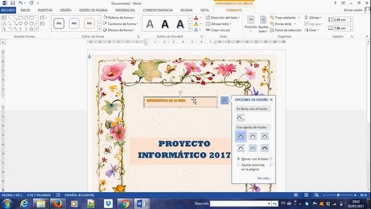This screenshot has width=371, height=209.
Task: Click the ESPAÑOL (ECUADOR) language indicator
Action: pyautogui.click(x=79, y=195)
